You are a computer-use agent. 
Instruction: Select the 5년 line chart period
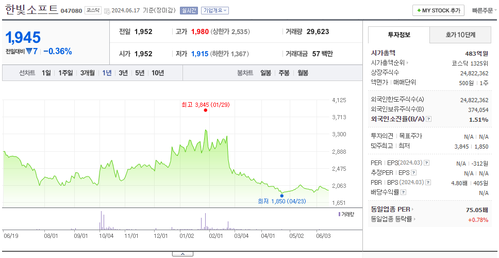coord(140,73)
